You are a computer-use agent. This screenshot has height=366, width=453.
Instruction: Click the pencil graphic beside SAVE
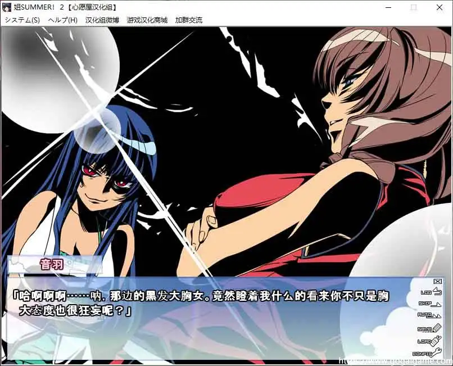[438, 327]
